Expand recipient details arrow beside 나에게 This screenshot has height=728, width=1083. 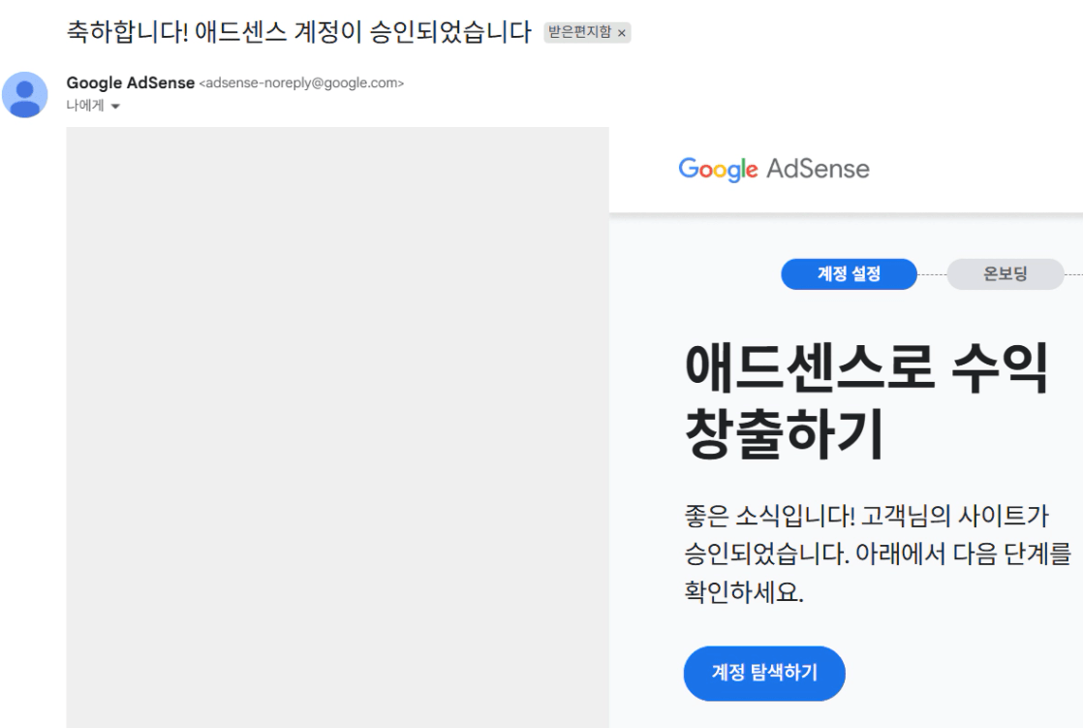[x=115, y=107]
